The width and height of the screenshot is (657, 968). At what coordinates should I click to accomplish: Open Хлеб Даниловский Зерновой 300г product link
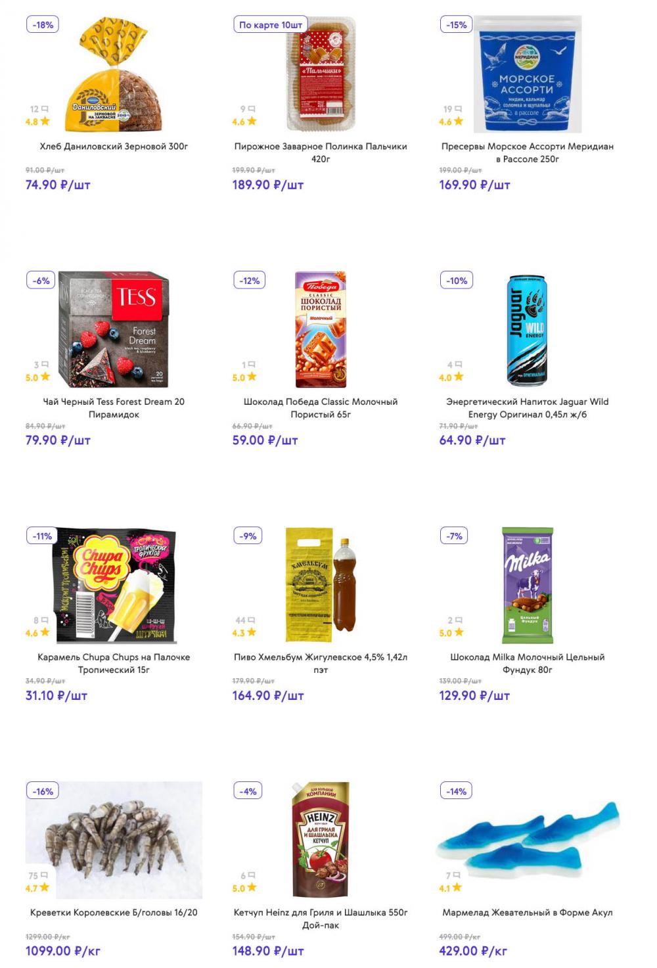114,147
